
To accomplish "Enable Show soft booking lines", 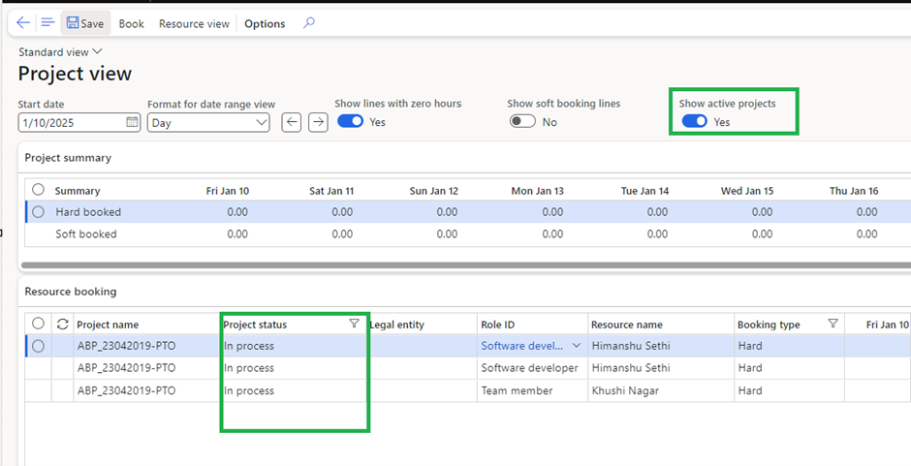I will [x=522, y=122].
